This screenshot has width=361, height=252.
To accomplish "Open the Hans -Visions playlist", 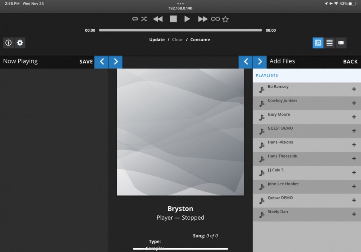I will point(307,145).
